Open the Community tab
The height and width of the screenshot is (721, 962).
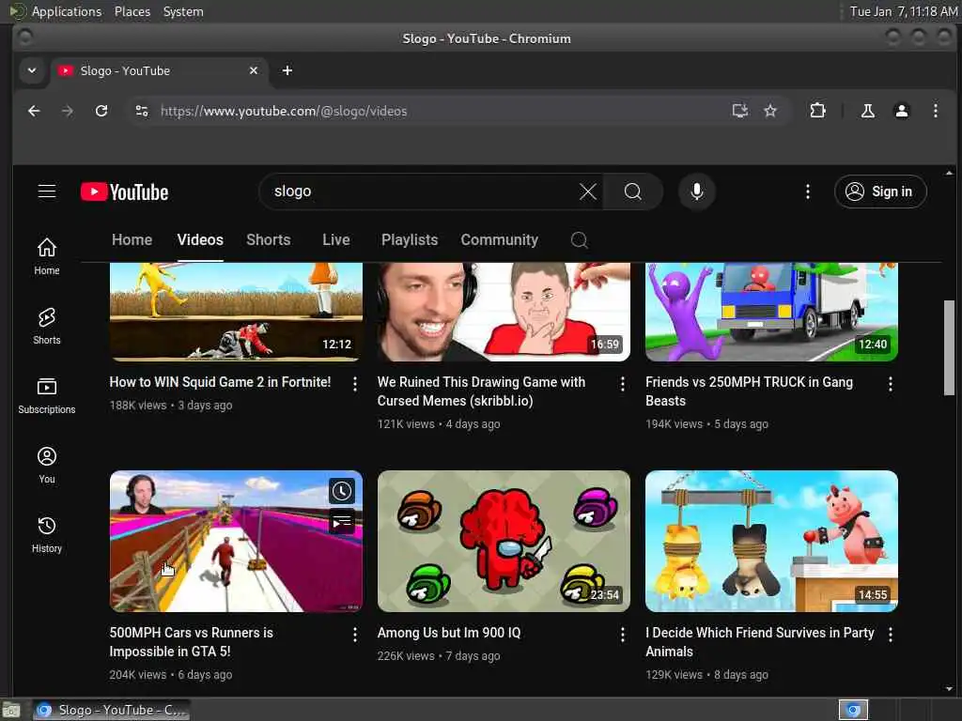point(500,239)
